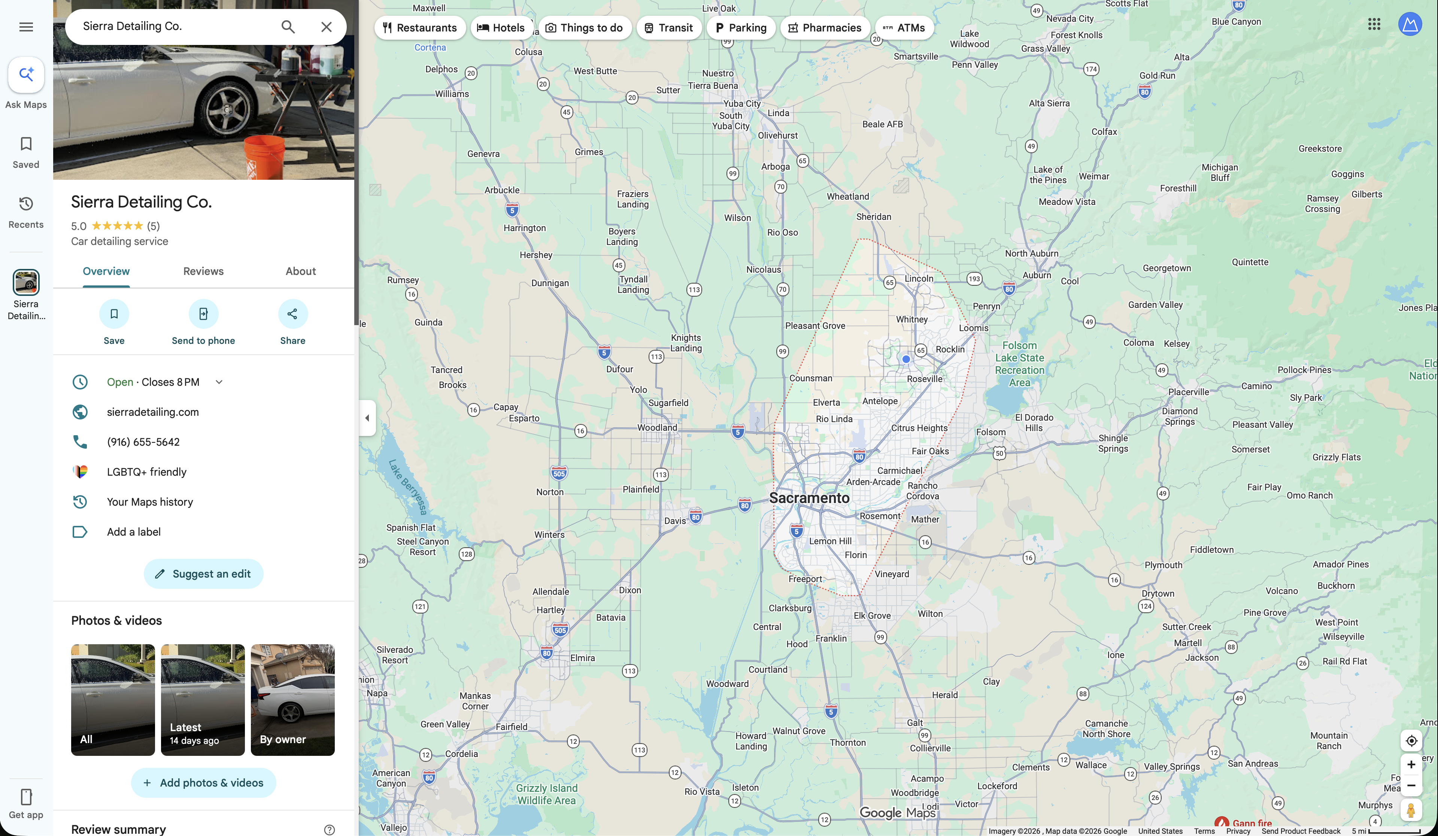Click the LGBTQ+ friendly heart icon
Image resolution: width=1438 pixels, height=836 pixels.
tap(80, 472)
